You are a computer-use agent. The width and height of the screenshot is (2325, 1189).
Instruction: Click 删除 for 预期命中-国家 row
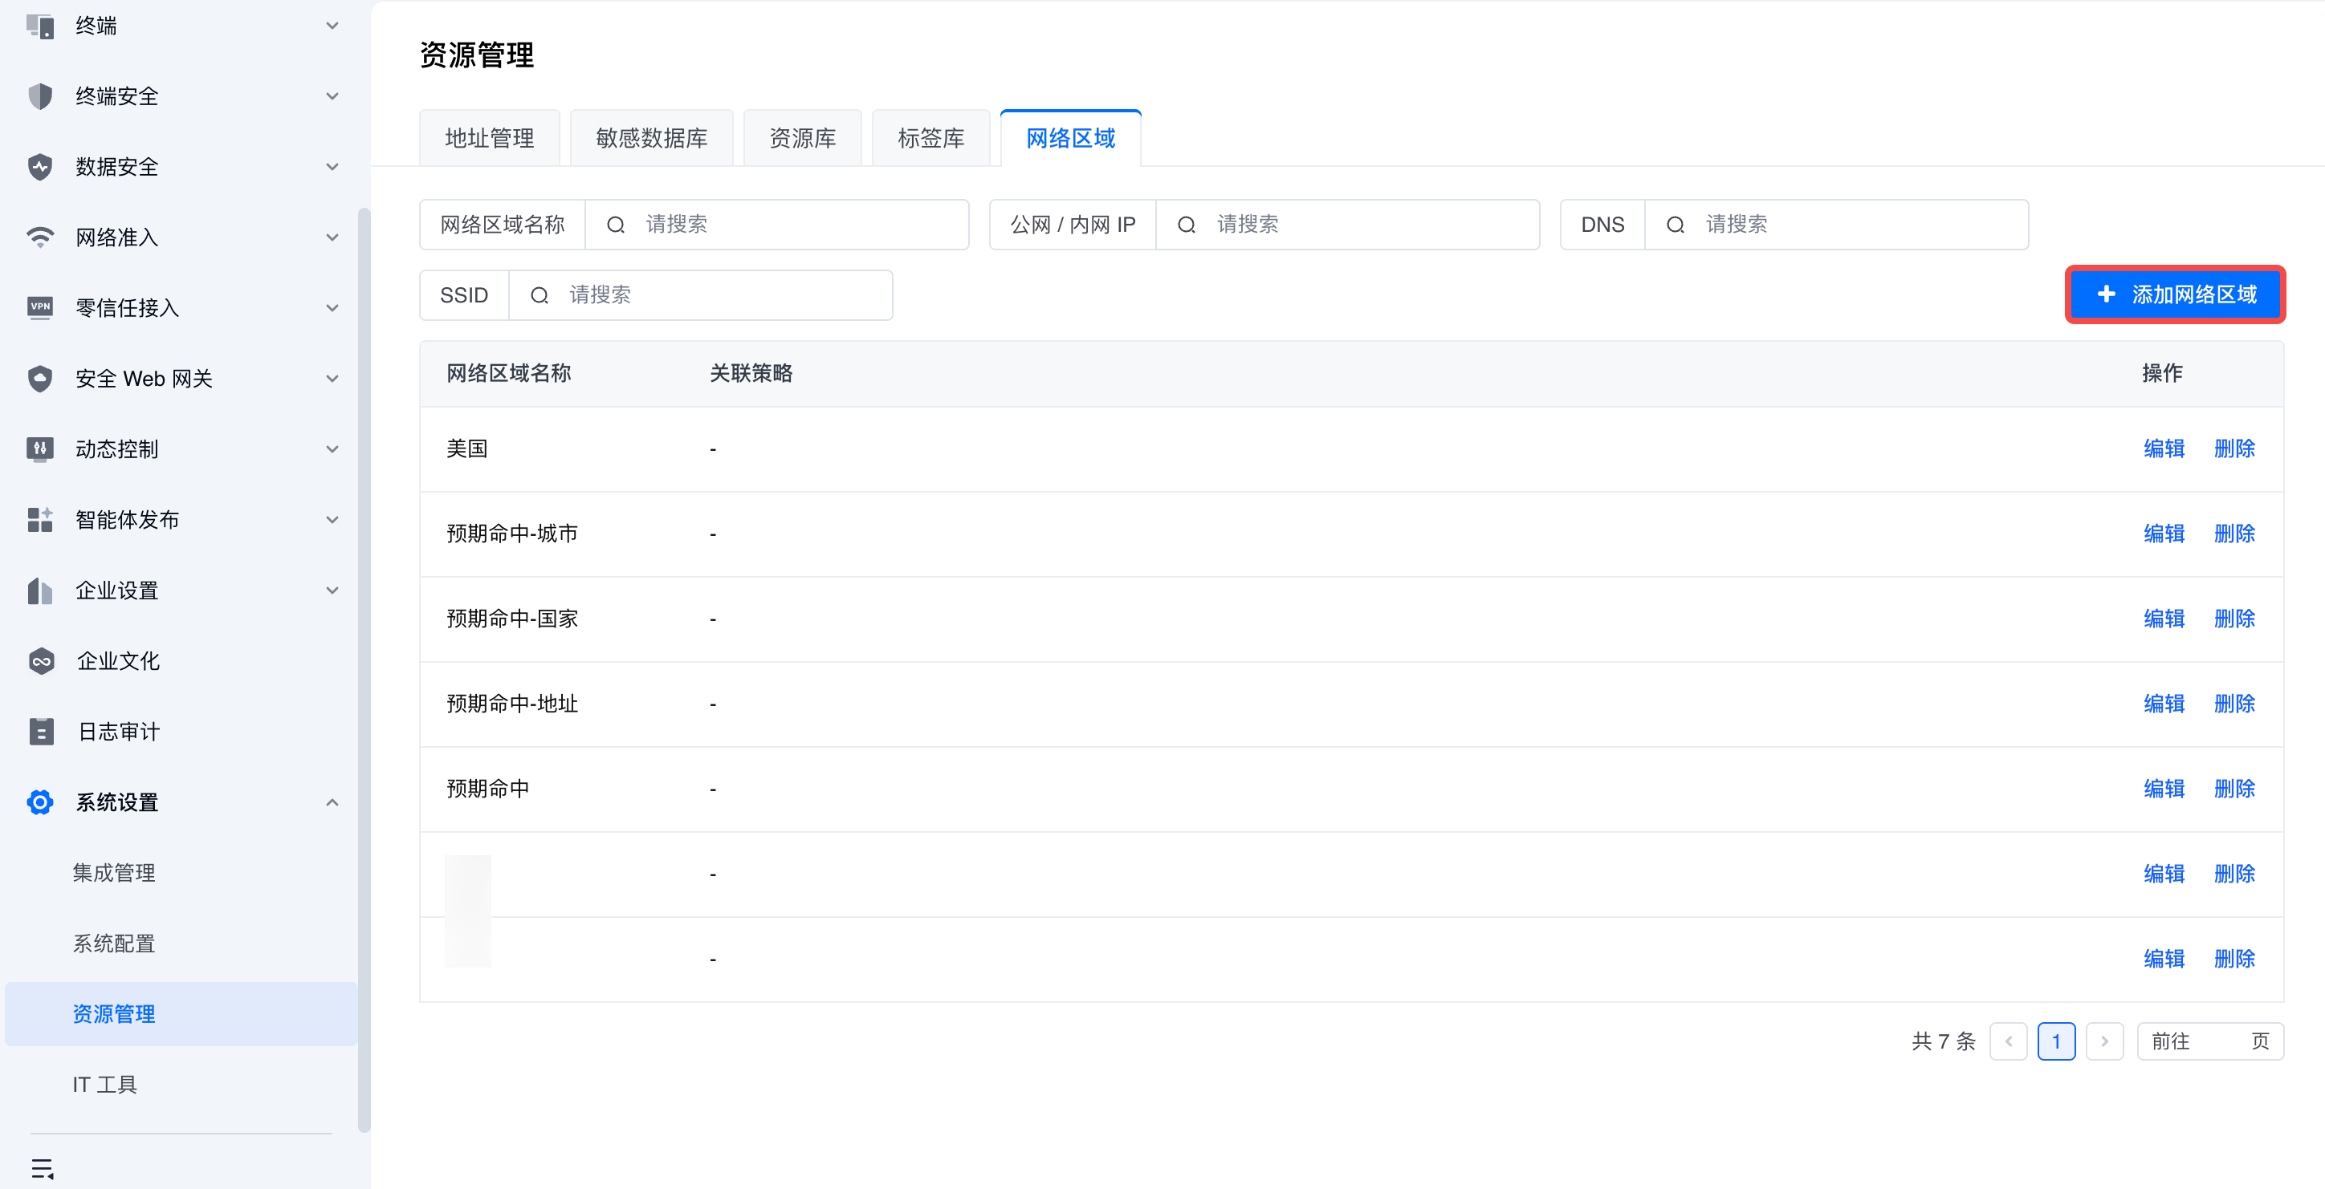tap(2233, 619)
